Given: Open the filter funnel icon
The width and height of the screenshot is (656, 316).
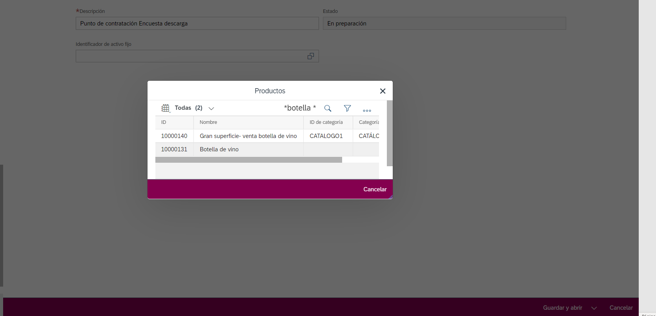Looking at the screenshot, I should pyautogui.click(x=347, y=108).
